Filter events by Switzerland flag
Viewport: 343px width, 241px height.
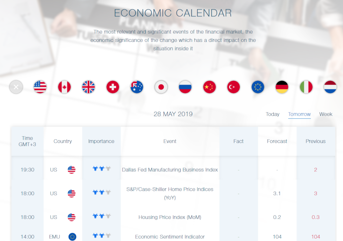tap(113, 87)
